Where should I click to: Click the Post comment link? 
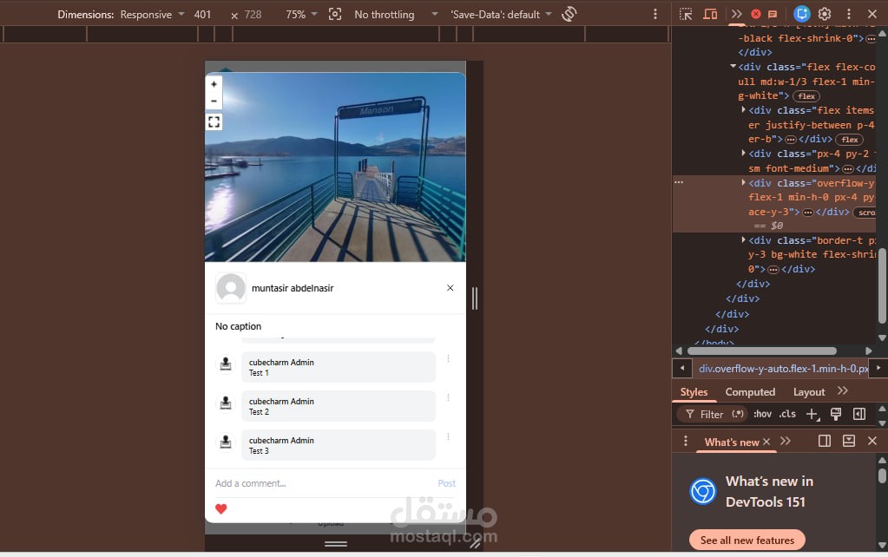pos(446,483)
